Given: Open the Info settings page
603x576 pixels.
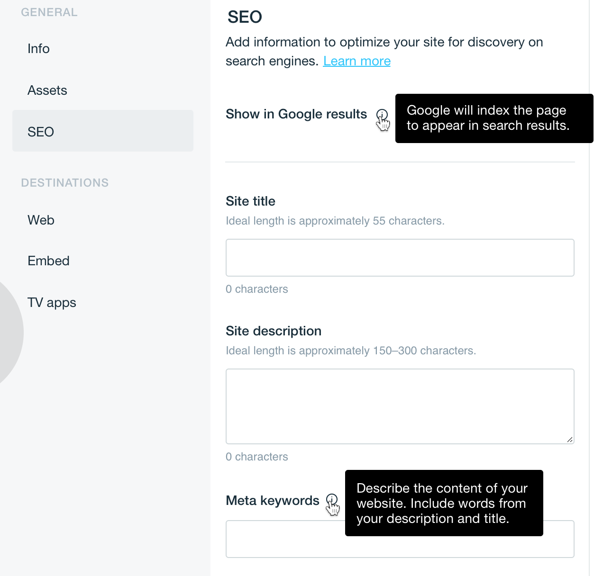Looking at the screenshot, I should tap(38, 48).
